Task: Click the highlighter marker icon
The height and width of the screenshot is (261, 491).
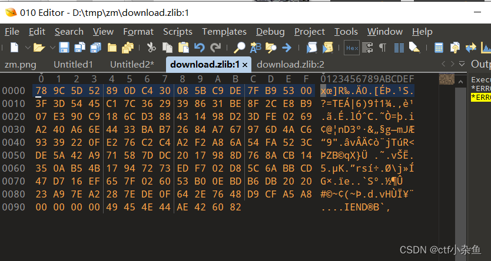Action: [414, 48]
